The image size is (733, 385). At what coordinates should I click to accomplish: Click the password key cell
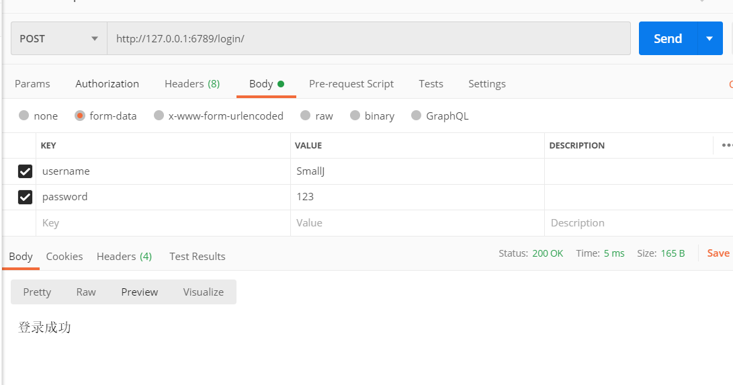coord(163,197)
